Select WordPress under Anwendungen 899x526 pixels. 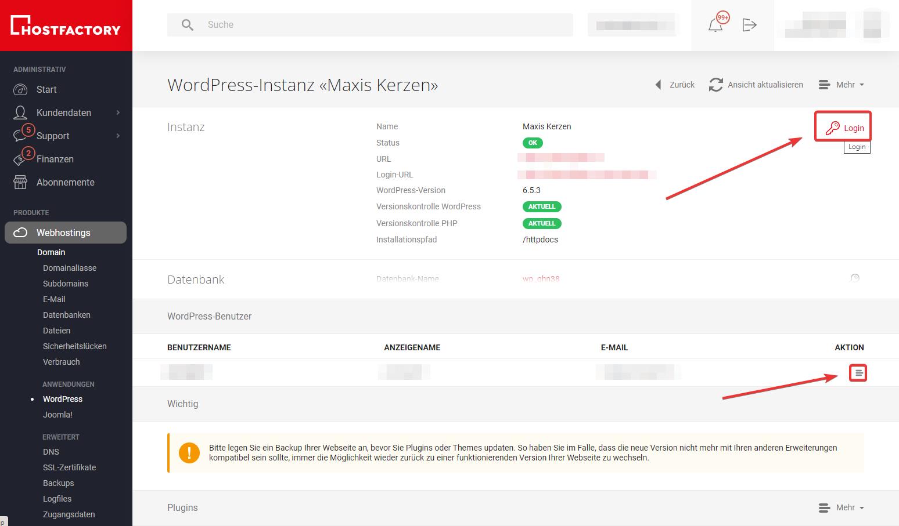tap(63, 399)
